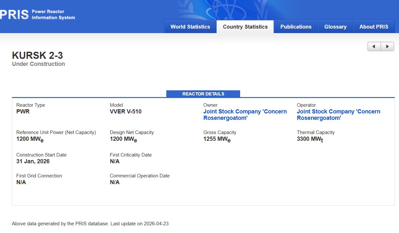
Task: Open the Publications tab
Action: (x=296, y=27)
